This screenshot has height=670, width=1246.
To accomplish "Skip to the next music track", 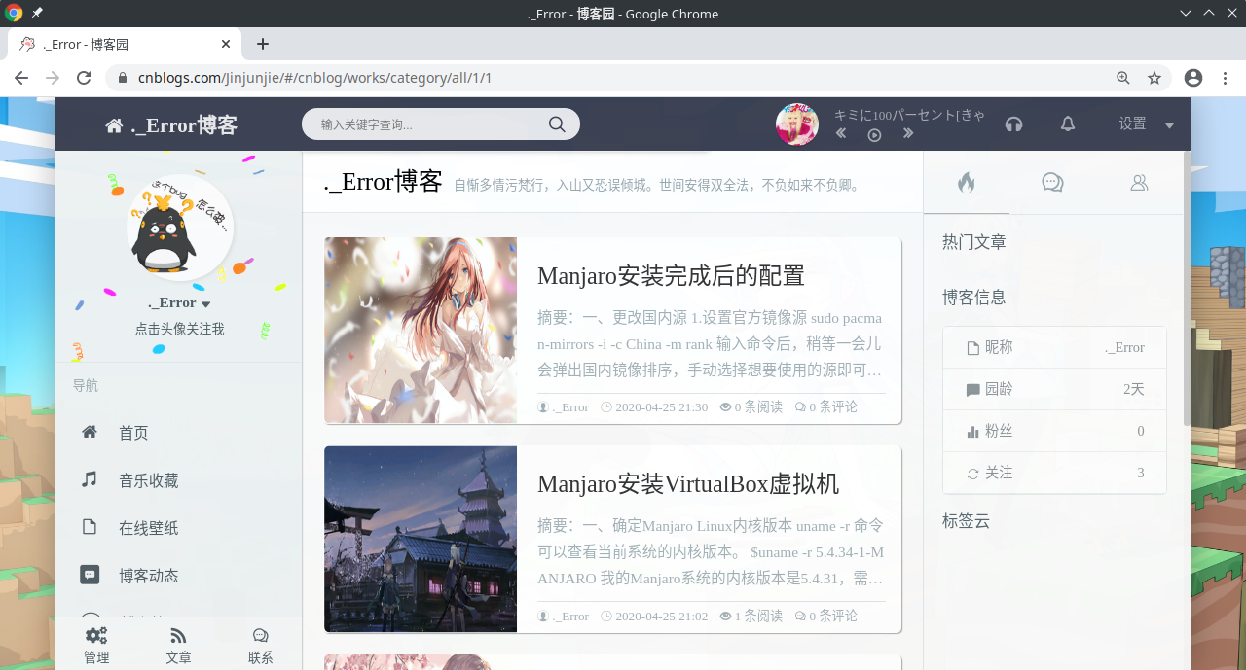I will pyautogui.click(x=908, y=134).
